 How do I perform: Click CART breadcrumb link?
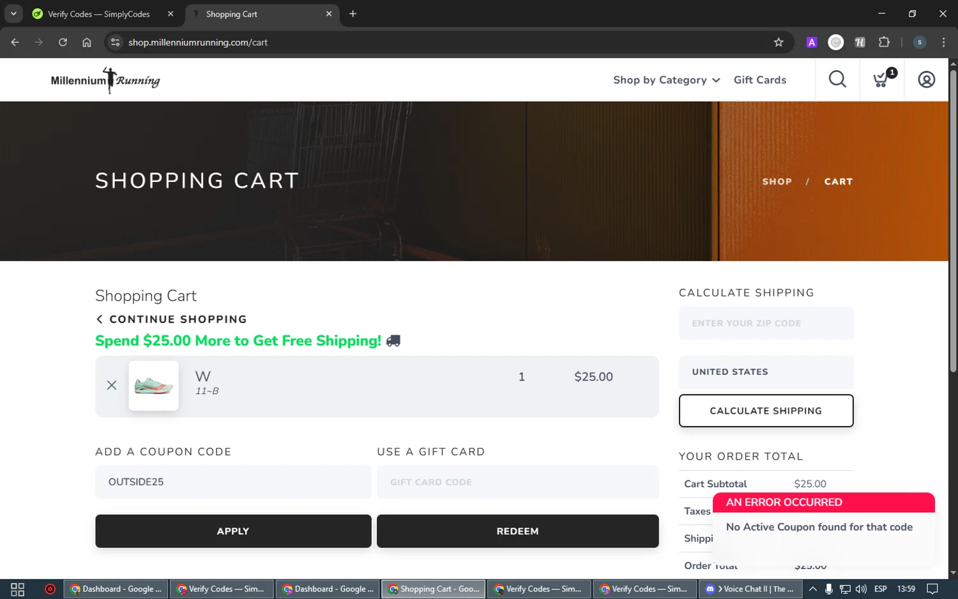click(839, 181)
